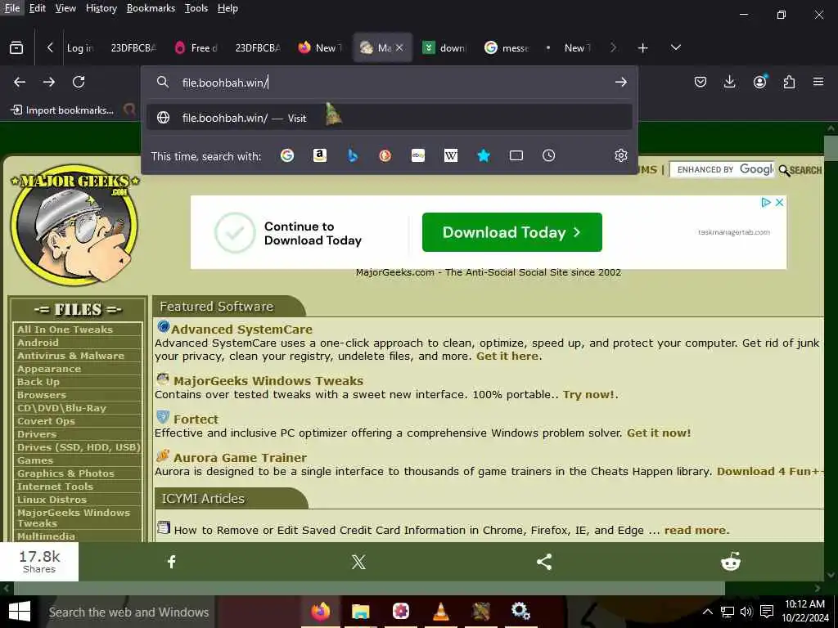The image size is (838, 628).
Task: Open the History menu
Action: point(101,8)
